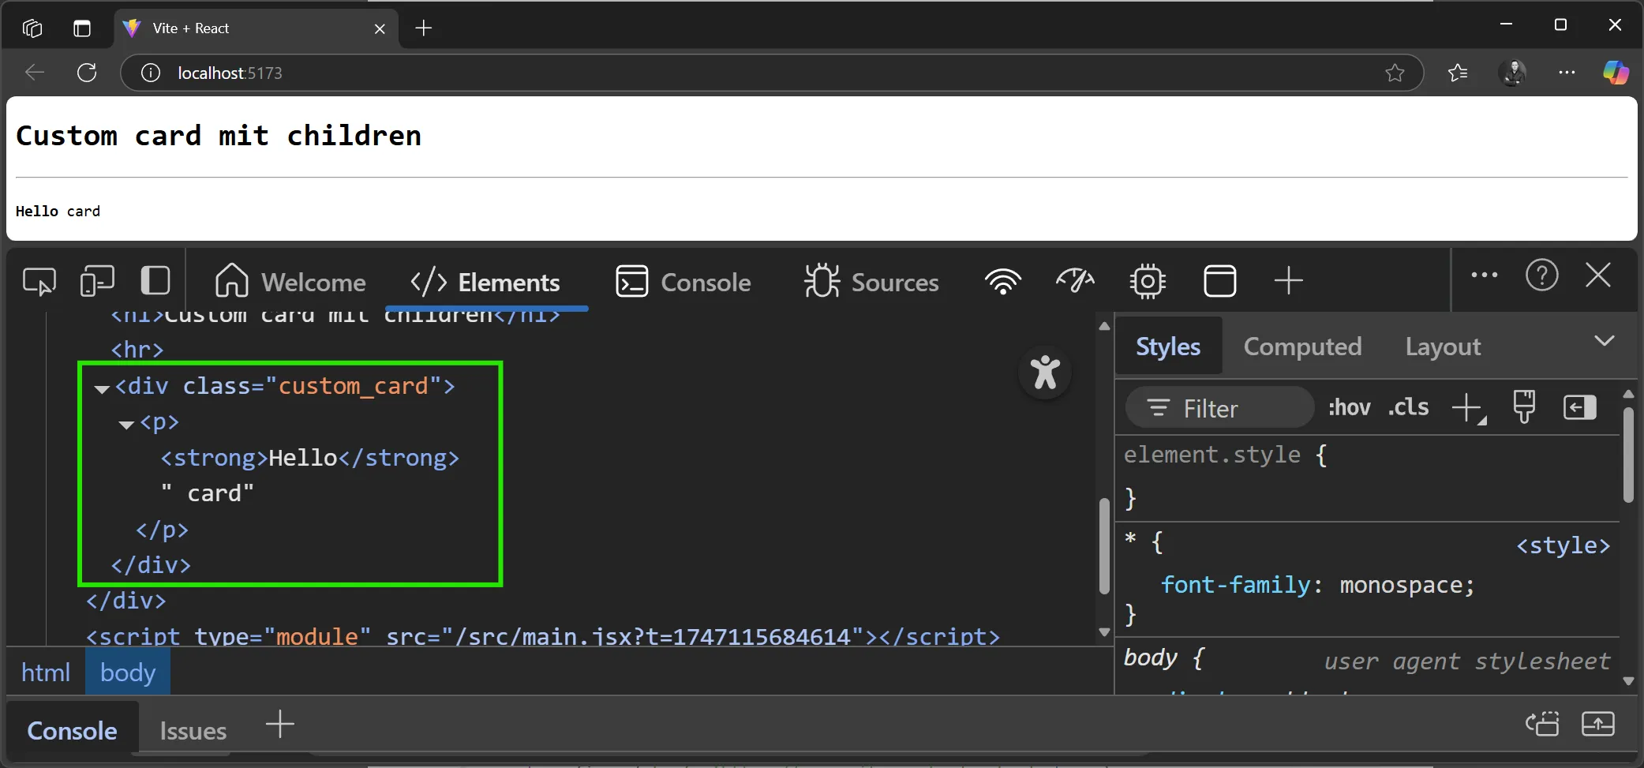The image size is (1644, 768).
Task: Switch to the Layout pane tab
Action: (1443, 347)
